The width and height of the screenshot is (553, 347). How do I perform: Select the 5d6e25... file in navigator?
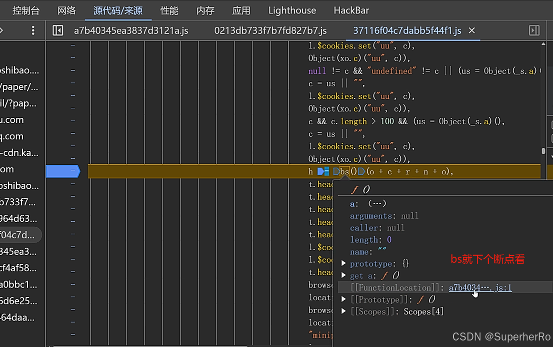18,301
